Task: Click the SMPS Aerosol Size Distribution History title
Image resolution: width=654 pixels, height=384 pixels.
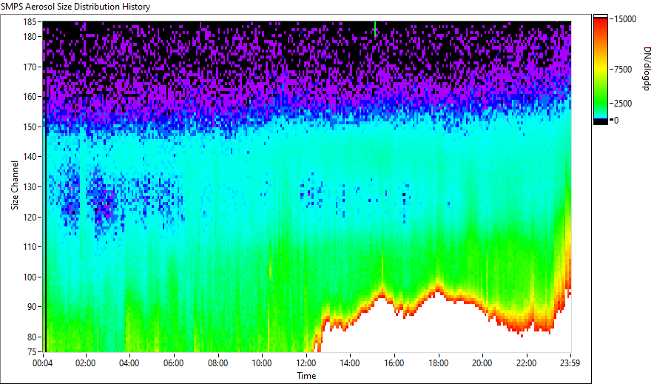Action: 75,7
